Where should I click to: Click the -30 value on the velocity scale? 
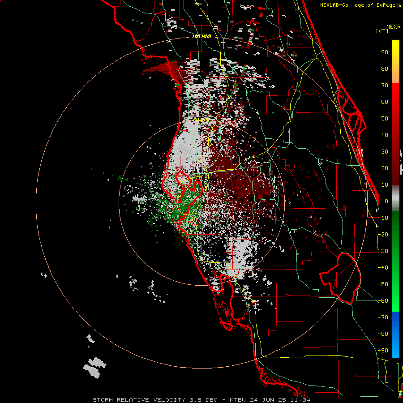point(383,251)
